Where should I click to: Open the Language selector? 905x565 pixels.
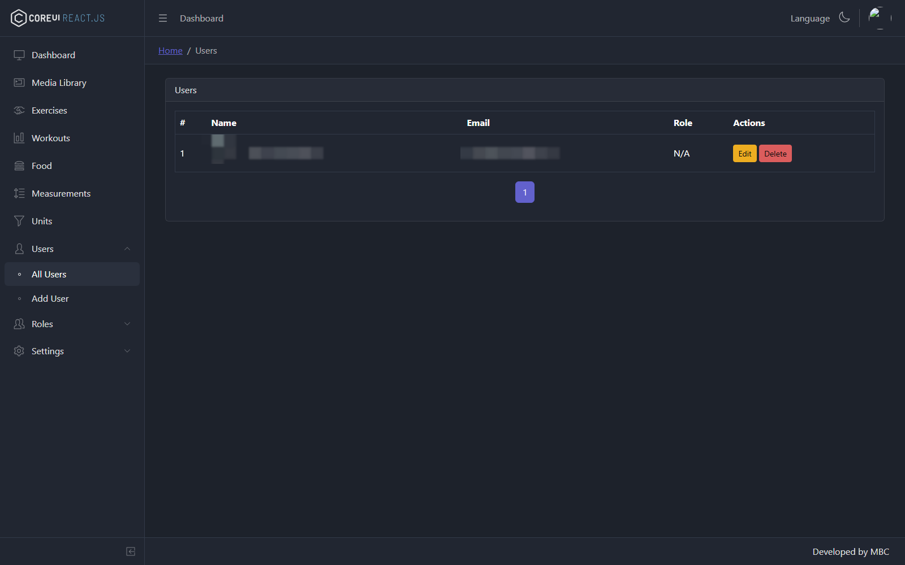pos(810,18)
